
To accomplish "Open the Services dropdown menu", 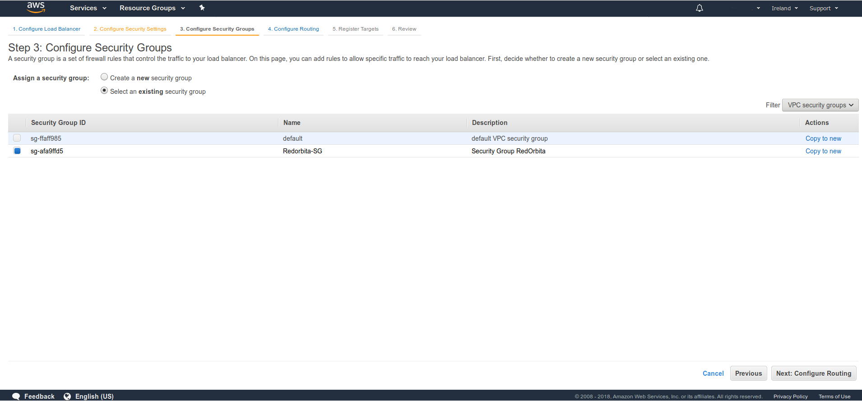I will click(x=88, y=8).
